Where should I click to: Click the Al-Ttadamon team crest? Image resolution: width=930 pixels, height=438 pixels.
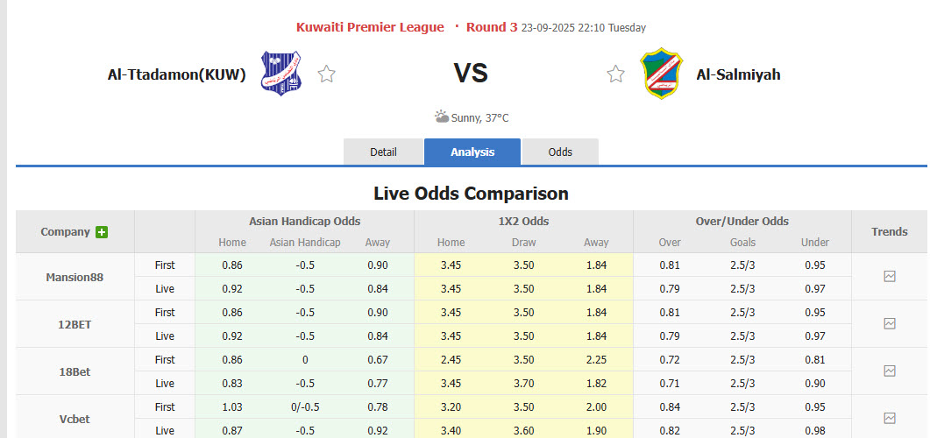pos(282,74)
